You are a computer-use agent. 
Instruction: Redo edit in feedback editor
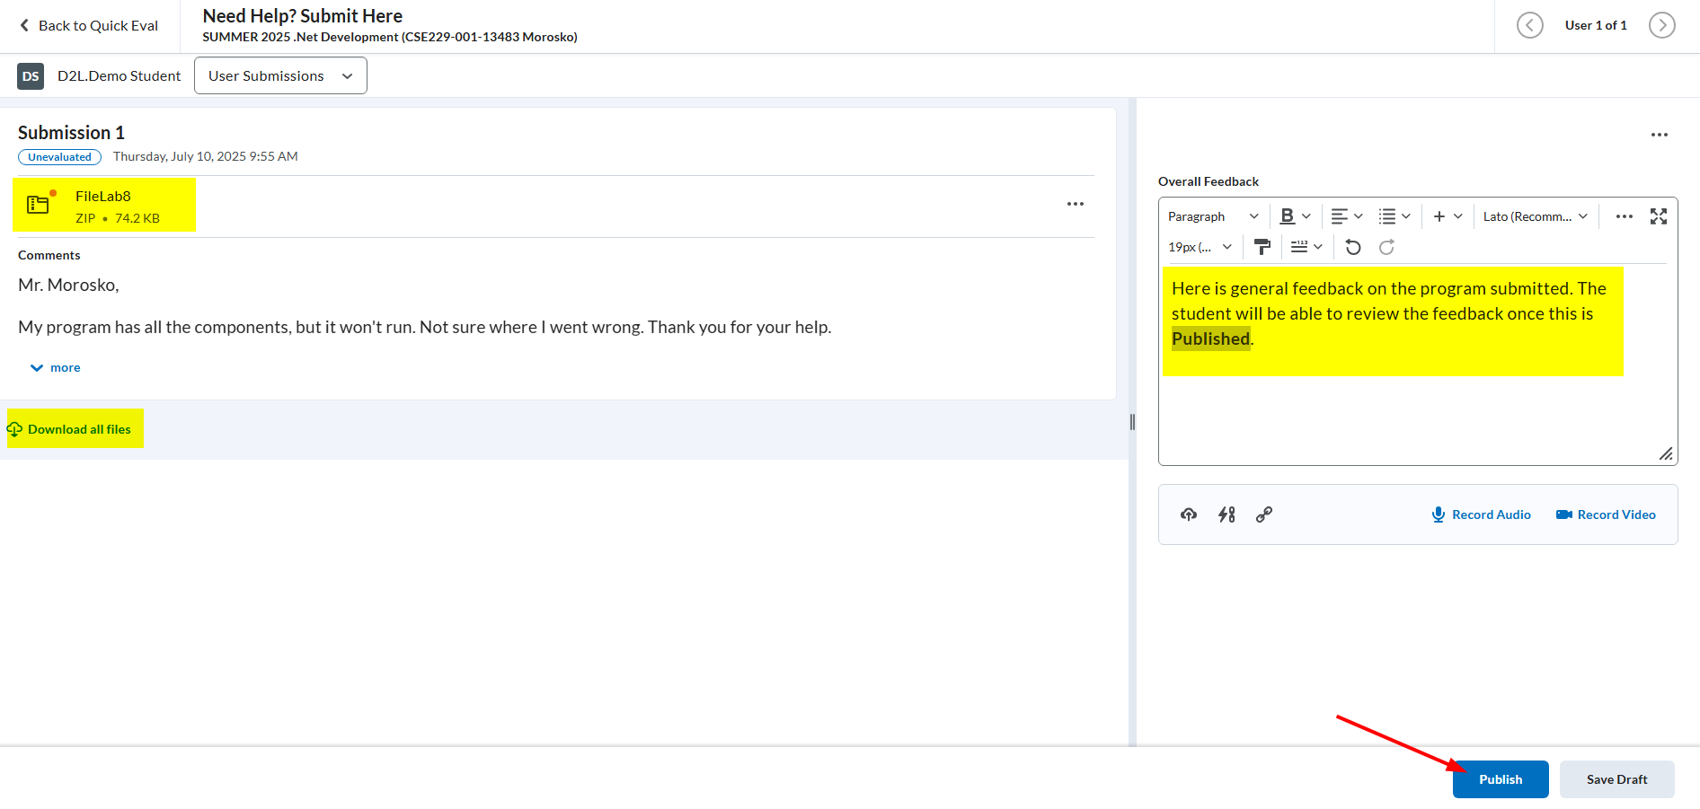1386,247
